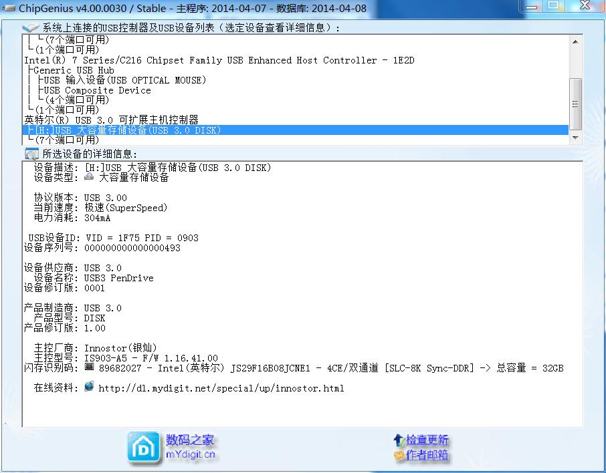Click the 设备修订版 0001 line
The width and height of the screenshot is (606, 473).
click(64, 288)
